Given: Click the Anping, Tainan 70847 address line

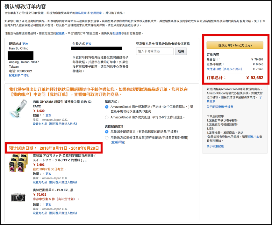Looking at the screenshot, I should pyautogui.click(x=24, y=62).
